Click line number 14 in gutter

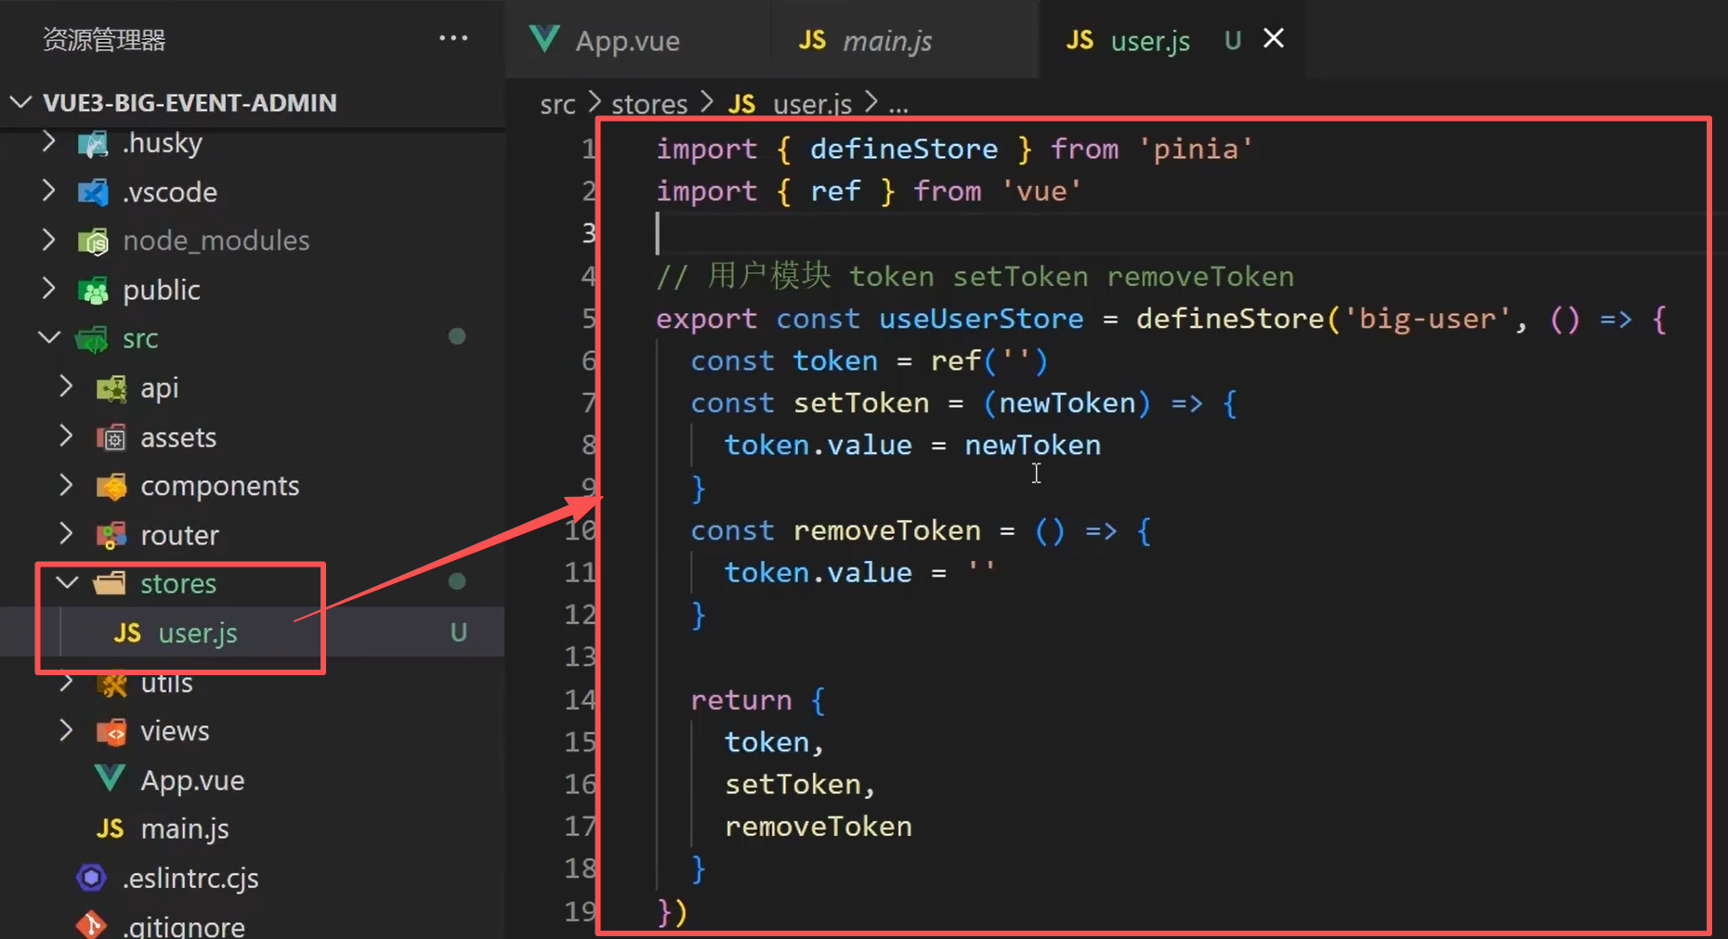580,699
